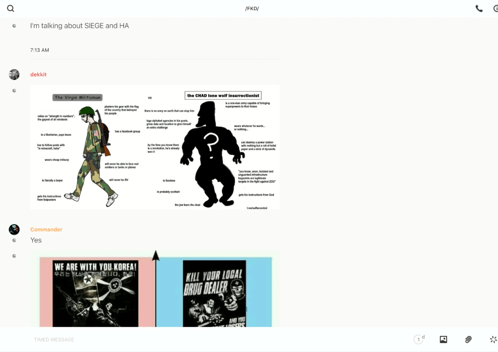Screen dimensions: 498x352
Task: Open dekkit's profile avatar
Action: [x=14, y=74]
